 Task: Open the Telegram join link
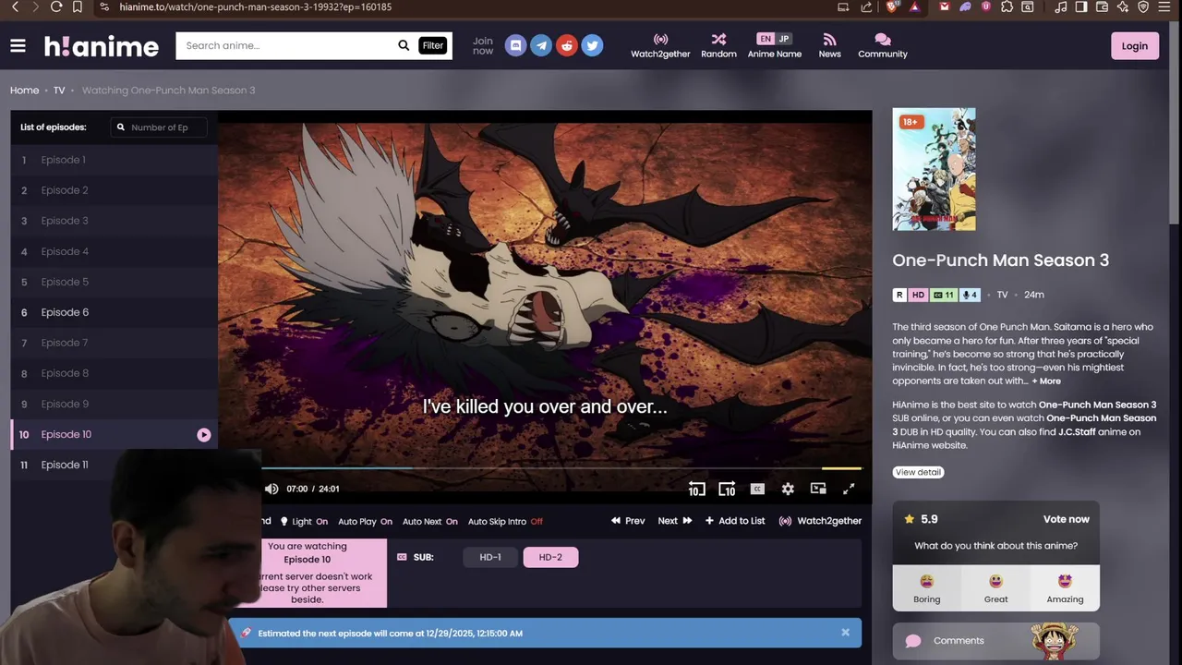[541, 45]
